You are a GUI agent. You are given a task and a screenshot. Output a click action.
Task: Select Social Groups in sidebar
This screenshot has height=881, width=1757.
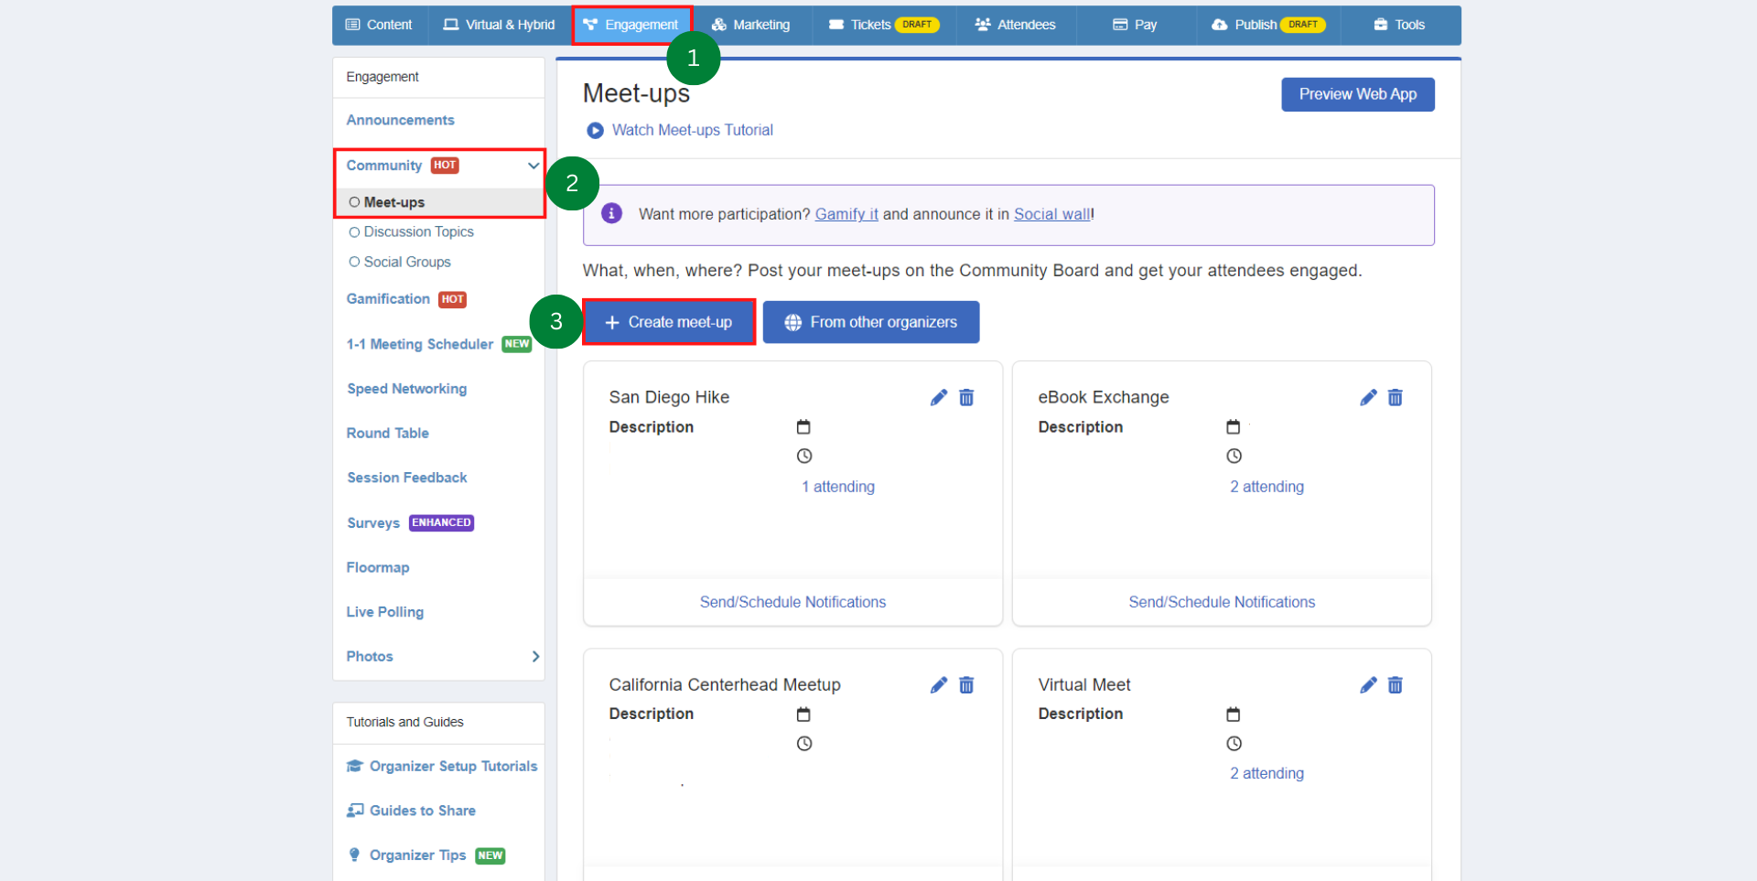tap(400, 263)
